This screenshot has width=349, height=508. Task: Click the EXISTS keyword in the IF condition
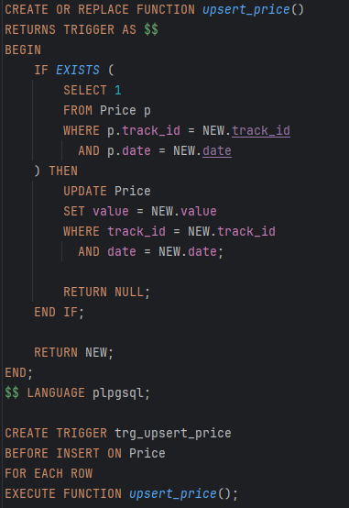pos(78,70)
